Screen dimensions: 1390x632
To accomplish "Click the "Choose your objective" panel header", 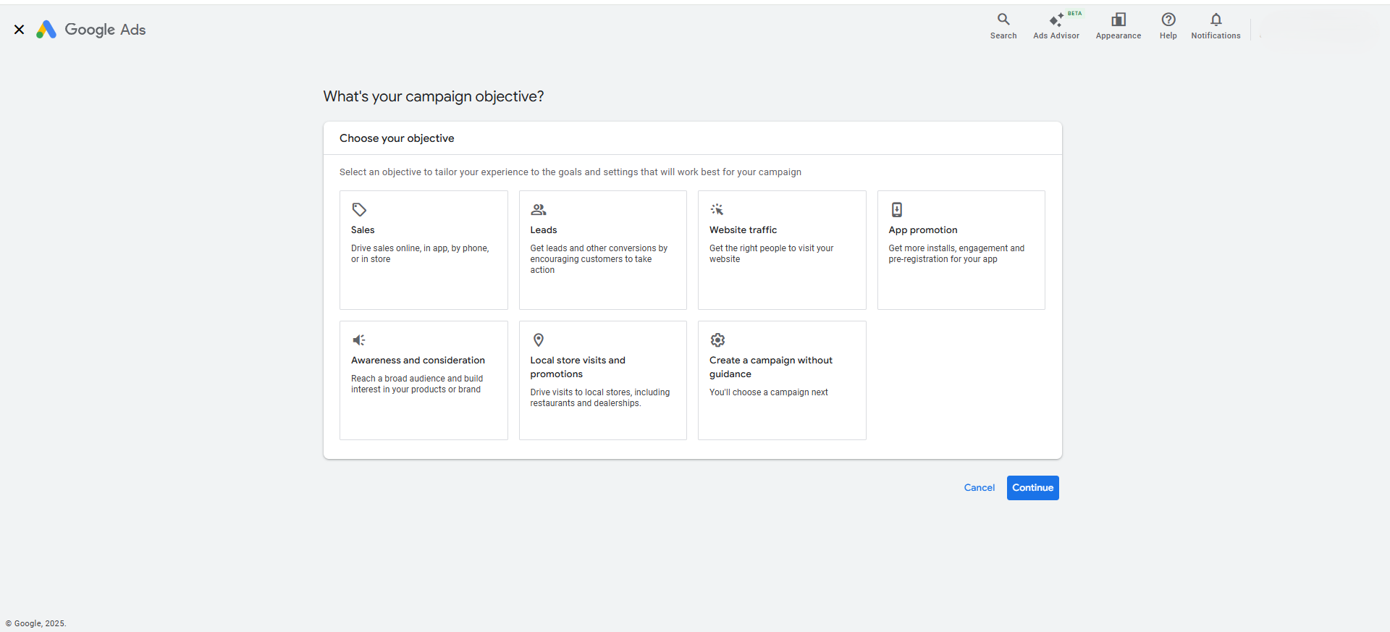I will coord(397,138).
